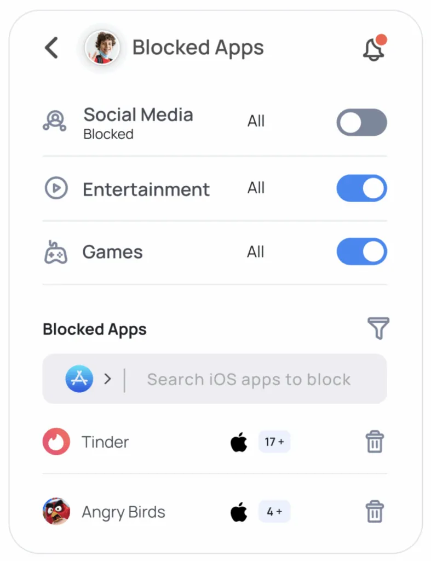Viewport: 431px width, 561px height.
Task: Expand the store selector chevron
Action: point(108,379)
